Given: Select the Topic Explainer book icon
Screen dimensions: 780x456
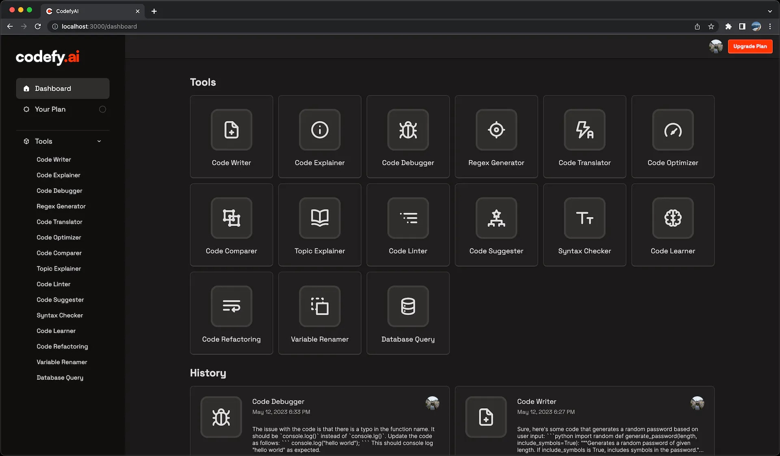Looking at the screenshot, I should pyautogui.click(x=320, y=218).
